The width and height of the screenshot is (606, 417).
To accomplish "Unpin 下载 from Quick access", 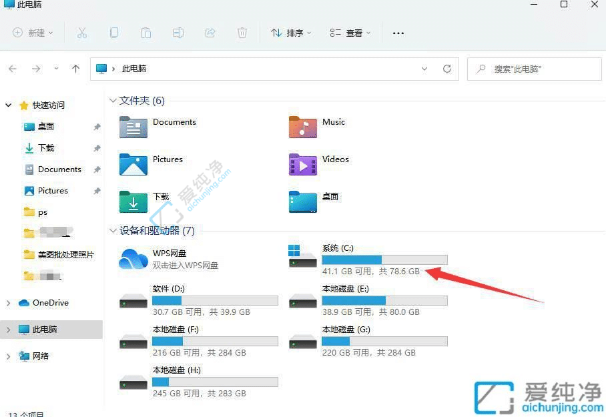I will click(97, 147).
